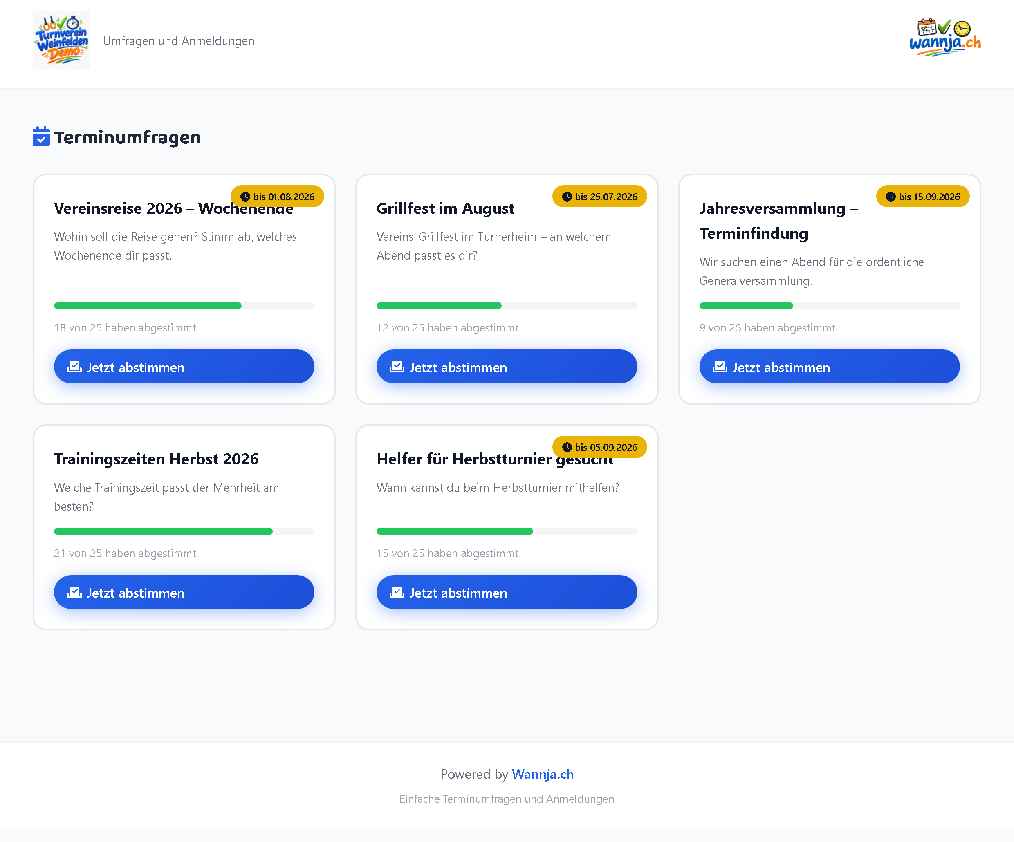Click the clock icon on the 01.08.2026 badge

point(245,197)
